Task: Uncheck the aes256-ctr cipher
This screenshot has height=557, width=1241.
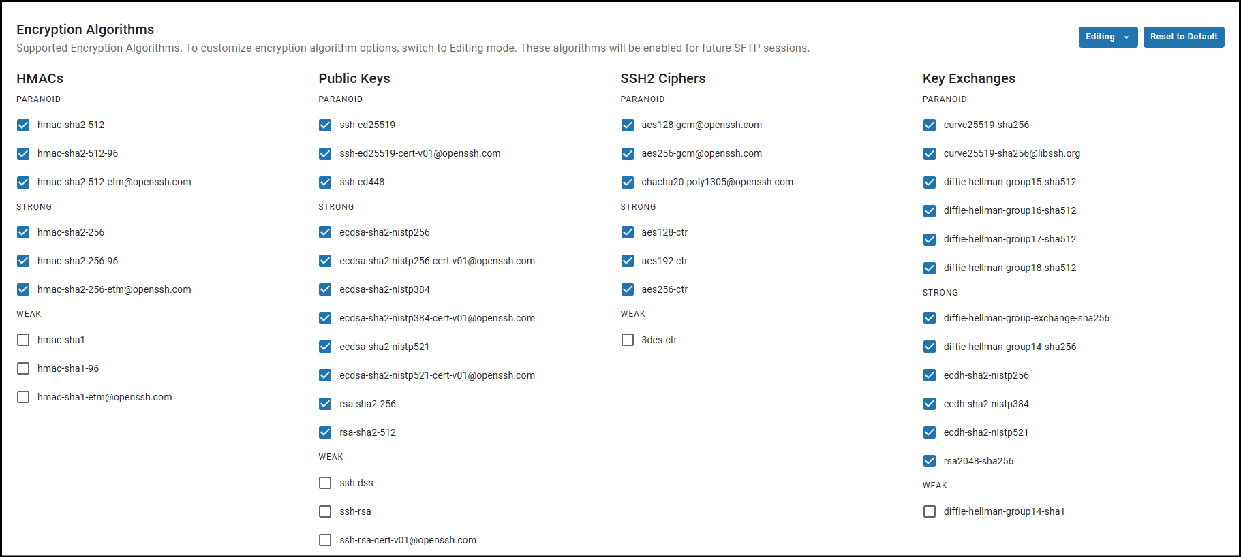Action: click(x=628, y=289)
